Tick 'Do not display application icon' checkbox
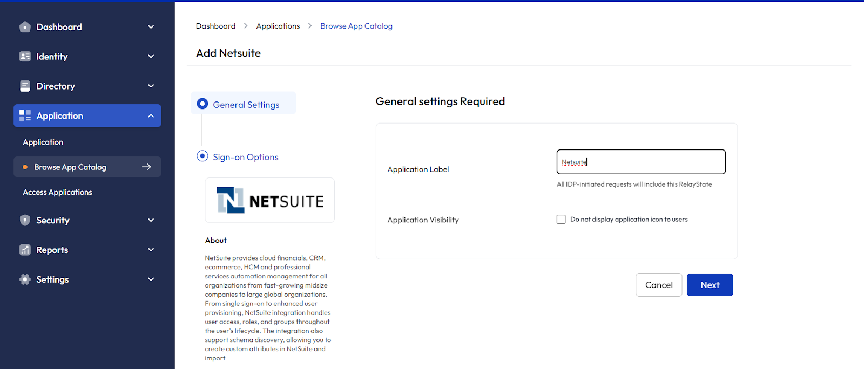The image size is (864, 369). pyautogui.click(x=561, y=220)
